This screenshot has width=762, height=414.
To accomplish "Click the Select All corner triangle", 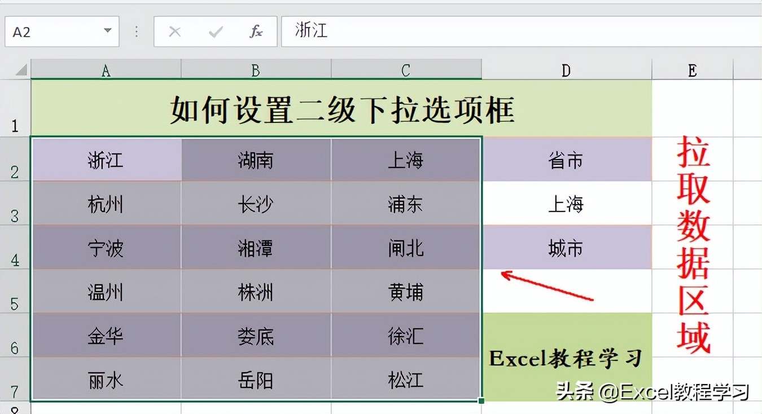I will 21,70.
